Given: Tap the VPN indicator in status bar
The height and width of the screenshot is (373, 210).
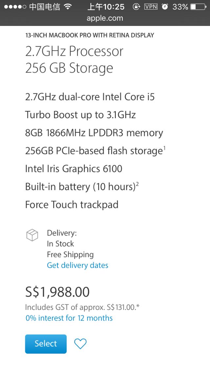Looking at the screenshot, I should (x=151, y=7).
